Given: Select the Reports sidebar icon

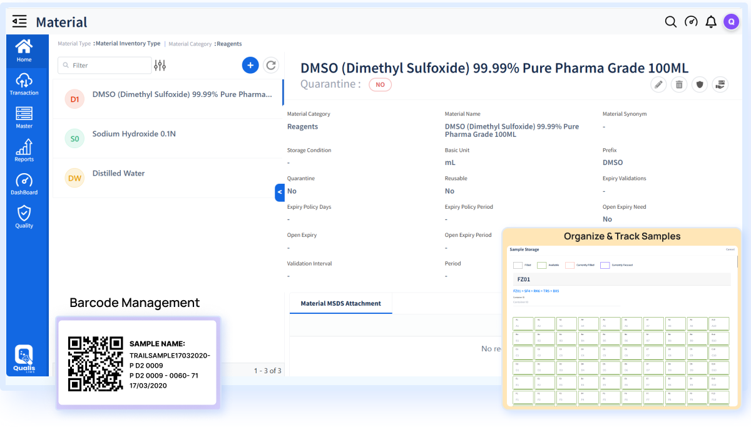Looking at the screenshot, I should click(25, 149).
